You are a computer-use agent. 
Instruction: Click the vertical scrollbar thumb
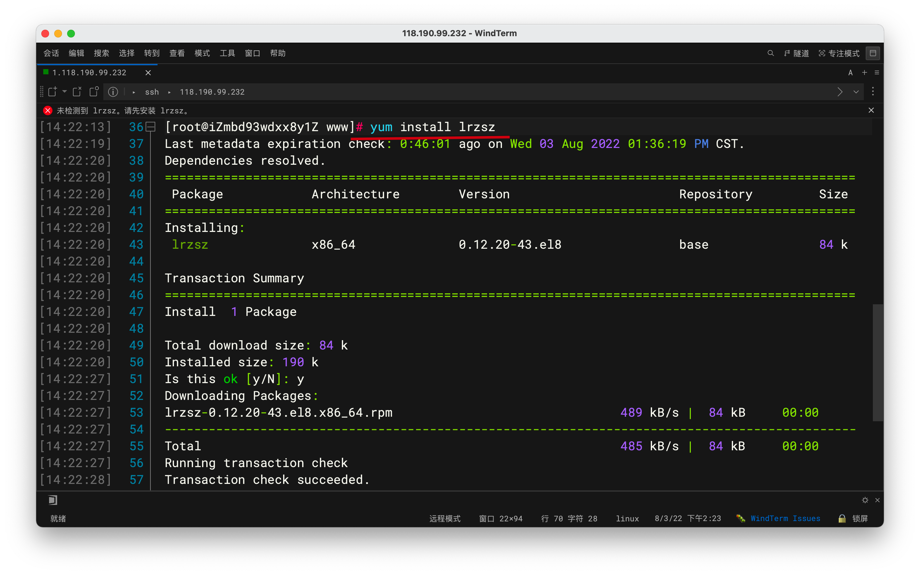pos(877,362)
